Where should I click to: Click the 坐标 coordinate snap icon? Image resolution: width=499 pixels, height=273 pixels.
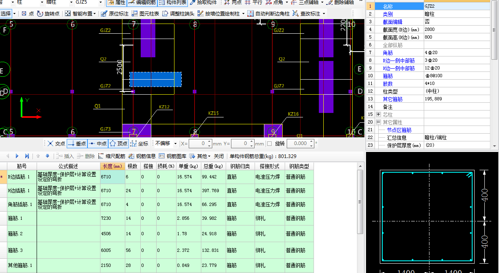tap(139, 143)
